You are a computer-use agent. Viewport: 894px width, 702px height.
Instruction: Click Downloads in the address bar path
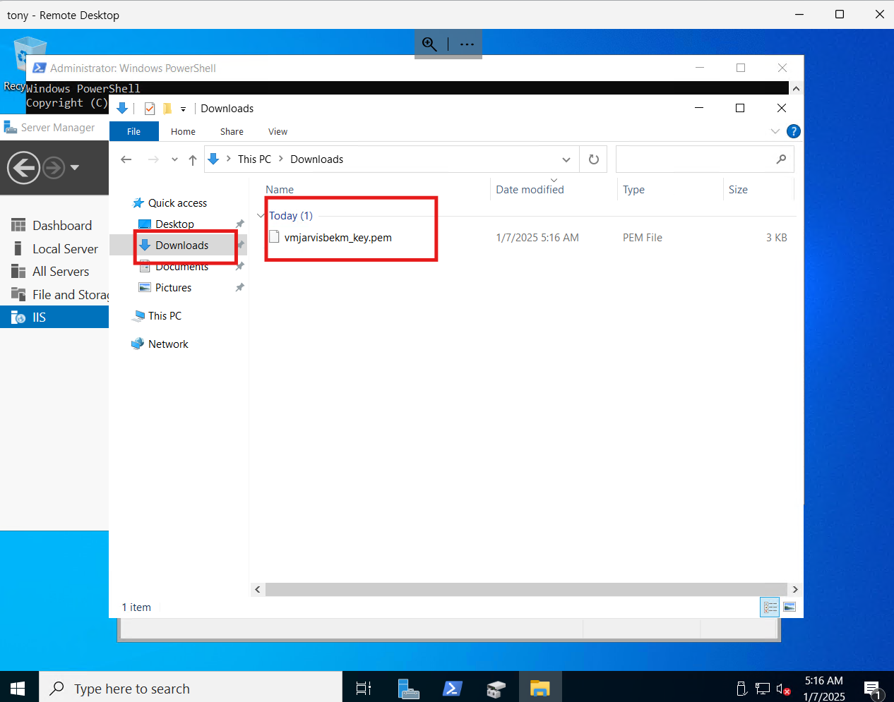click(x=316, y=159)
